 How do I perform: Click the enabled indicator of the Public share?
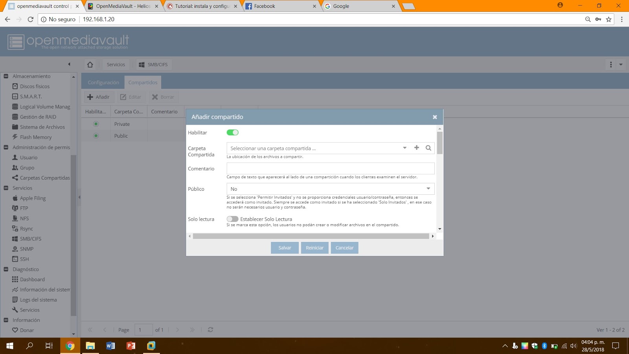(x=96, y=136)
